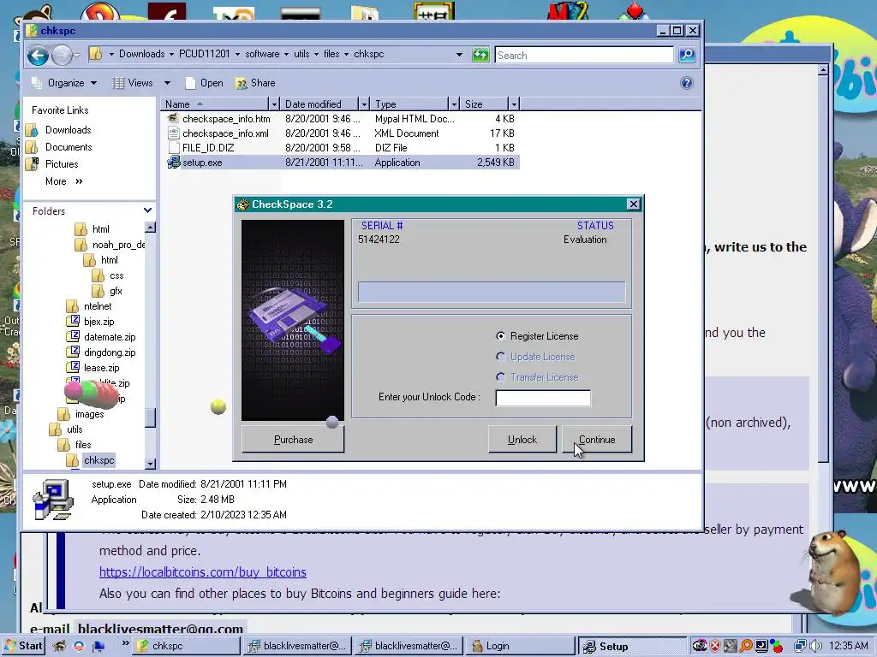Click the bjex.zip archive icon in tree
877x657 pixels.
(x=73, y=322)
